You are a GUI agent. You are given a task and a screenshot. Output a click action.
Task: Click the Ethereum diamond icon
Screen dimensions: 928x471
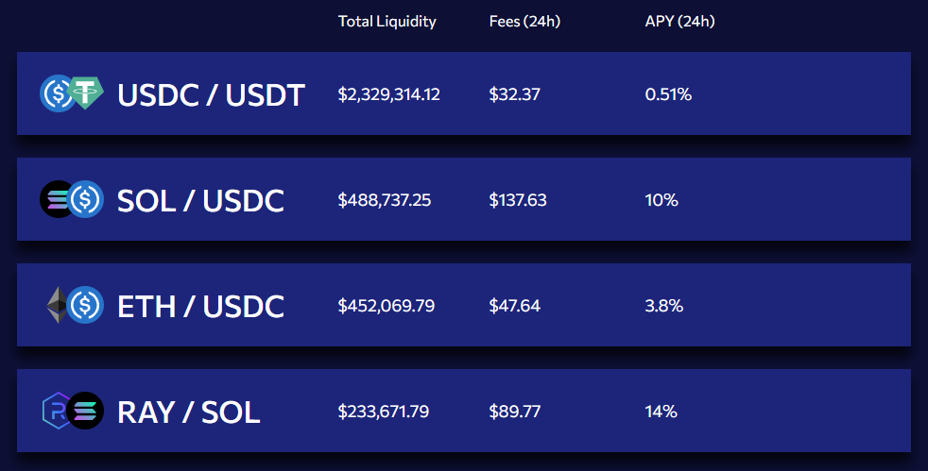pos(58,305)
